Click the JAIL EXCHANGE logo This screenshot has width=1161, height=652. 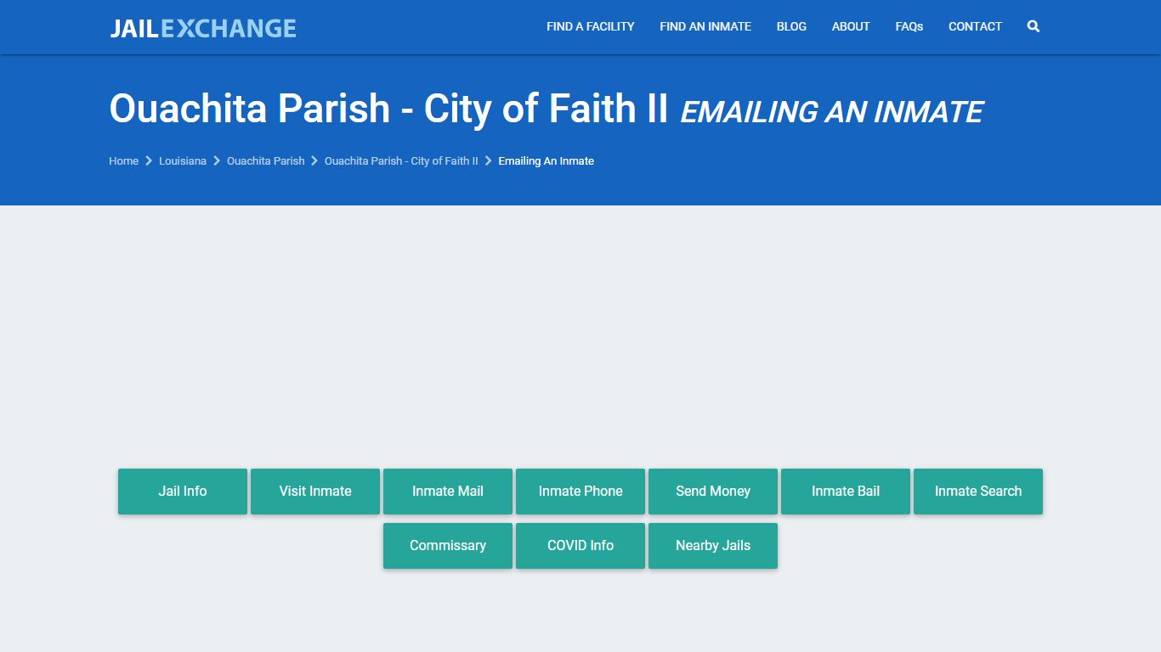click(202, 27)
